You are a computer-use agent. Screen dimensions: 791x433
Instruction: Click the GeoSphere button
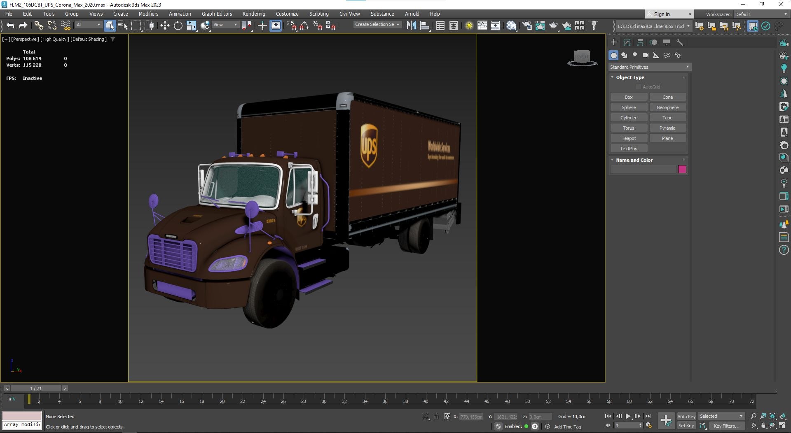[667, 107]
